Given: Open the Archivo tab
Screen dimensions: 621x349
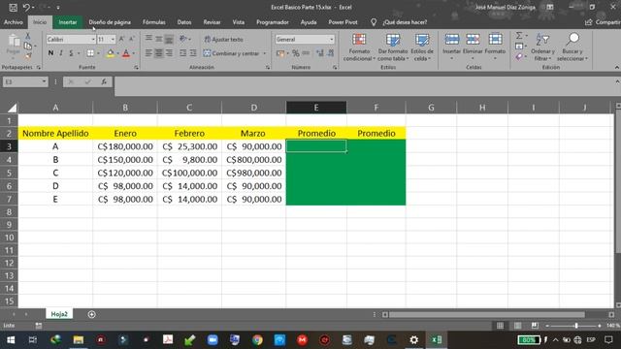Looking at the screenshot, I should click(14, 22).
